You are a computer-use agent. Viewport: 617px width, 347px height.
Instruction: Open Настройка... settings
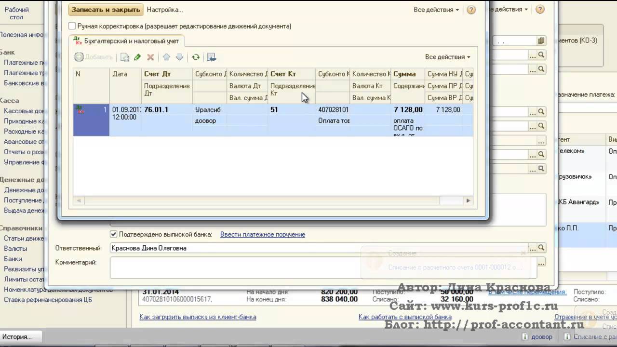tap(165, 10)
